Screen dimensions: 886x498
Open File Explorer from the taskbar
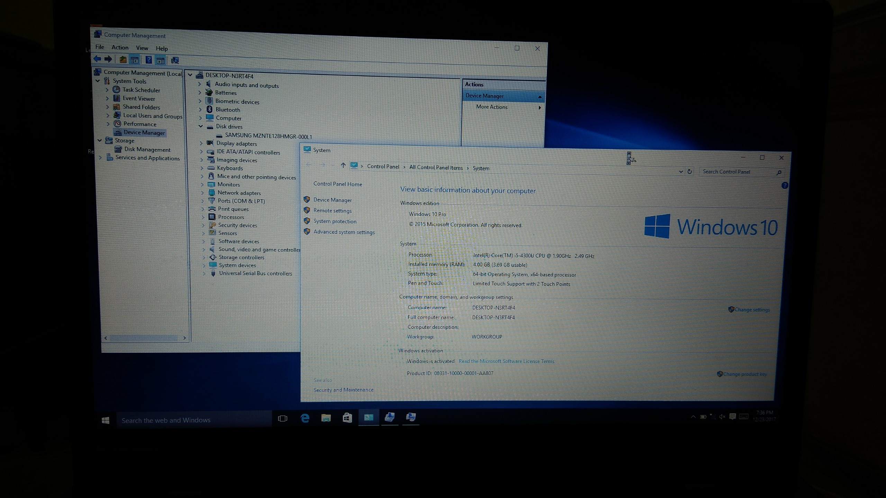click(326, 418)
